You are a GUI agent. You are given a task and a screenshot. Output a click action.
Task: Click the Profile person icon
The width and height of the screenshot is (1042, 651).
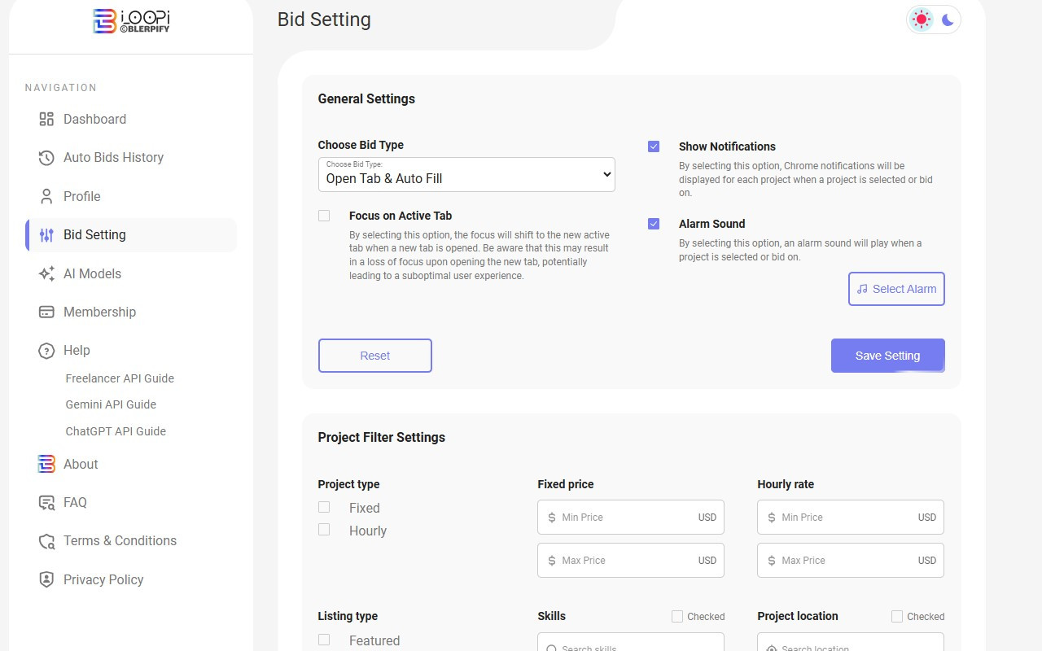tap(46, 196)
